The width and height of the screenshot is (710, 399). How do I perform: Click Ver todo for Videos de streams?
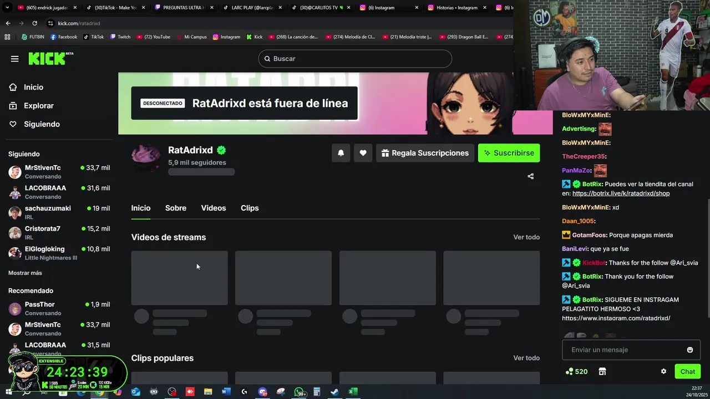click(526, 237)
